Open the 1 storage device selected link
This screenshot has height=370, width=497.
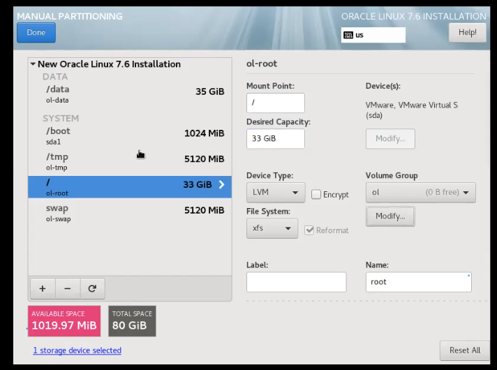click(77, 350)
